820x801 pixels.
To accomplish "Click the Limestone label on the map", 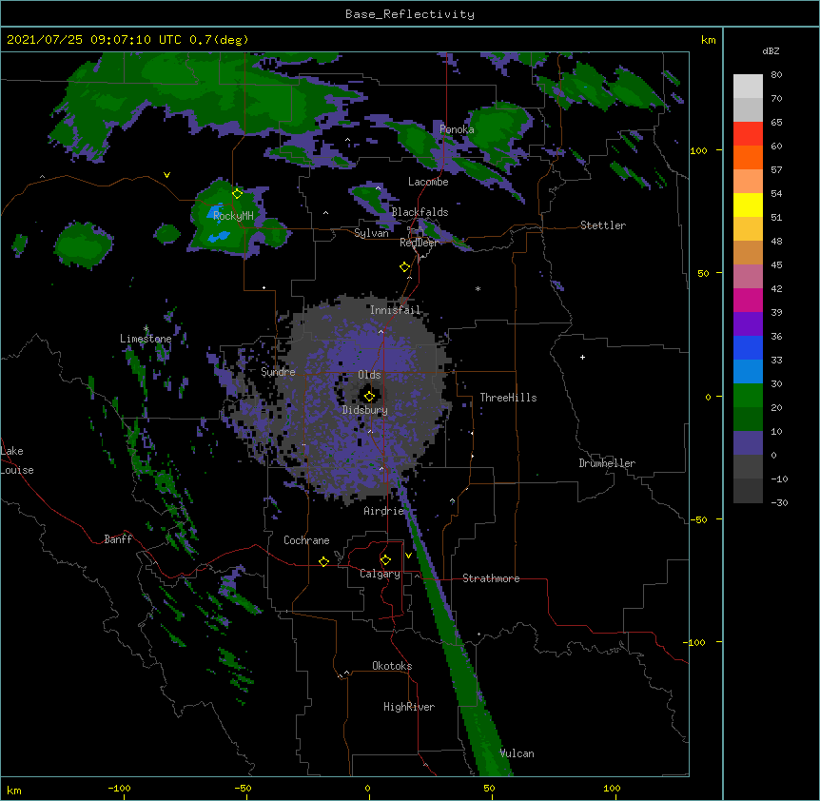I will coord(146,339).
